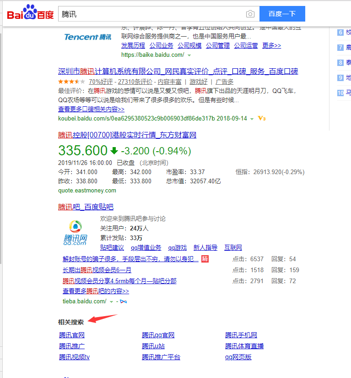The image size is (351, 378).
Task: Click the quote.eastmoney.com URL
Action: [87, 191]
